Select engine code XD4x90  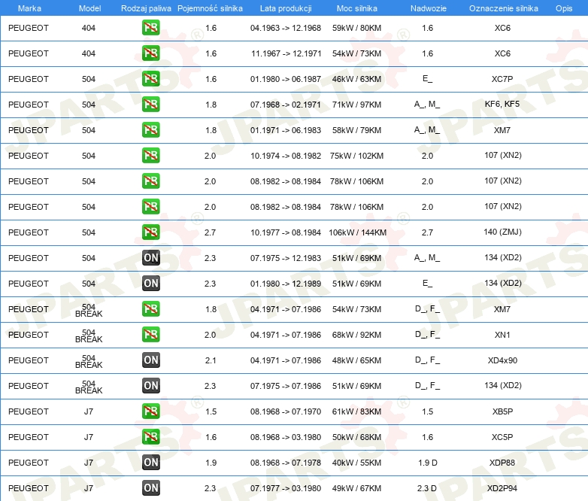502,360
